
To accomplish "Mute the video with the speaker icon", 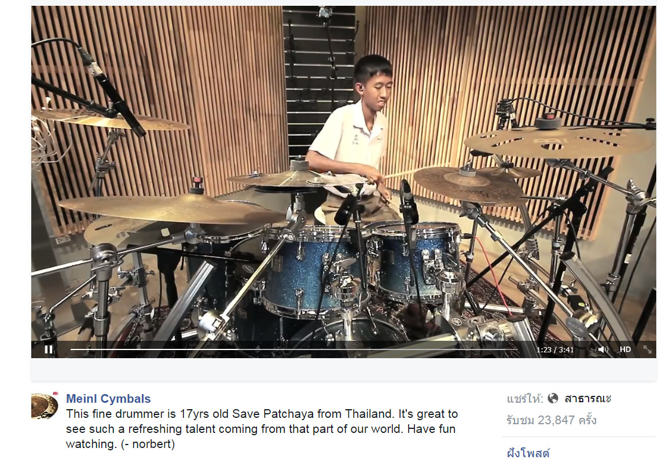I will click(603, 349).
